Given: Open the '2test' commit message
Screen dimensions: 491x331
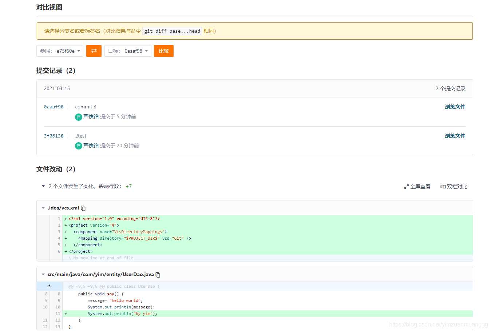Looking at the screenshot, I should (x=81, y=136).
